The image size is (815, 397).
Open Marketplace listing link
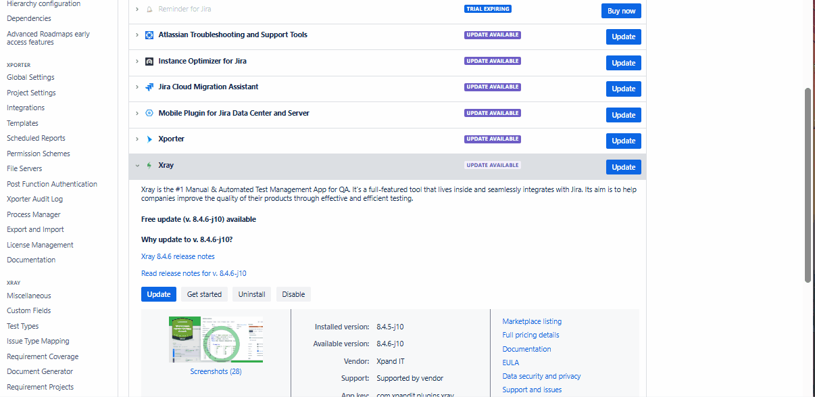[532, 321]
